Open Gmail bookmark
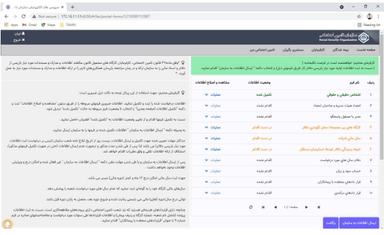 click(x=29, y=25)
